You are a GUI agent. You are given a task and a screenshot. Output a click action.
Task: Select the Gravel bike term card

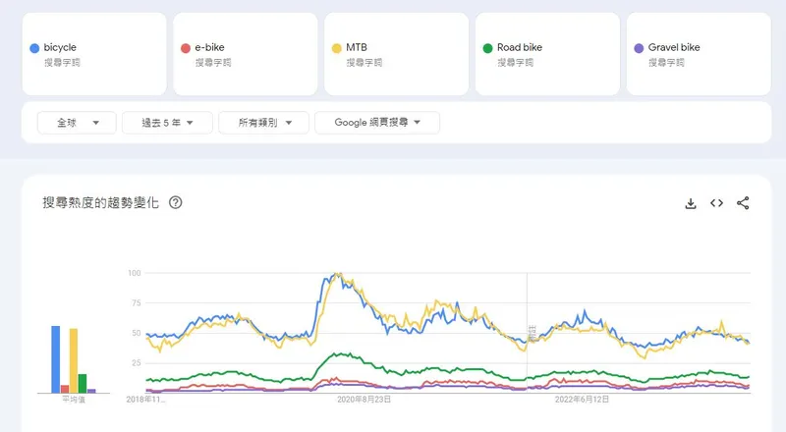click(699, 54)
